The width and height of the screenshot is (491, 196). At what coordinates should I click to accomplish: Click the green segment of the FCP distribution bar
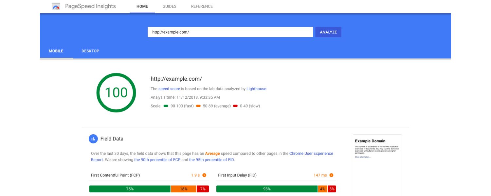pyautogui.click(x=130, y=188)
